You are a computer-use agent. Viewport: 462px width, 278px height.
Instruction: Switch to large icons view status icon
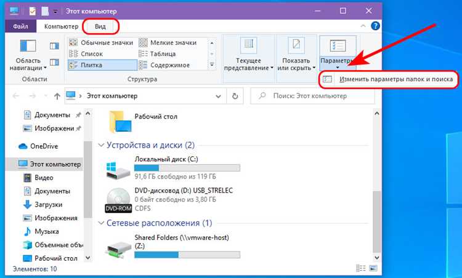coord(373,268)
